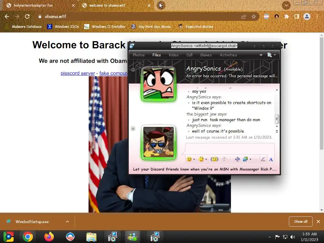The height and width of the screenshot is (243, 324).
Task: Open File Explorer from the taskbar
Action: (91, 237)
